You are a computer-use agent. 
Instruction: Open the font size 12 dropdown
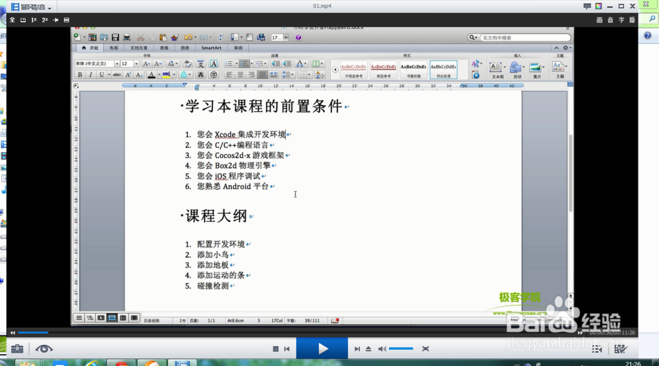click(x=136, y=64)
